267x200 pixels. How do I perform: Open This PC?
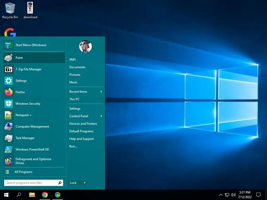click(74, 99)
